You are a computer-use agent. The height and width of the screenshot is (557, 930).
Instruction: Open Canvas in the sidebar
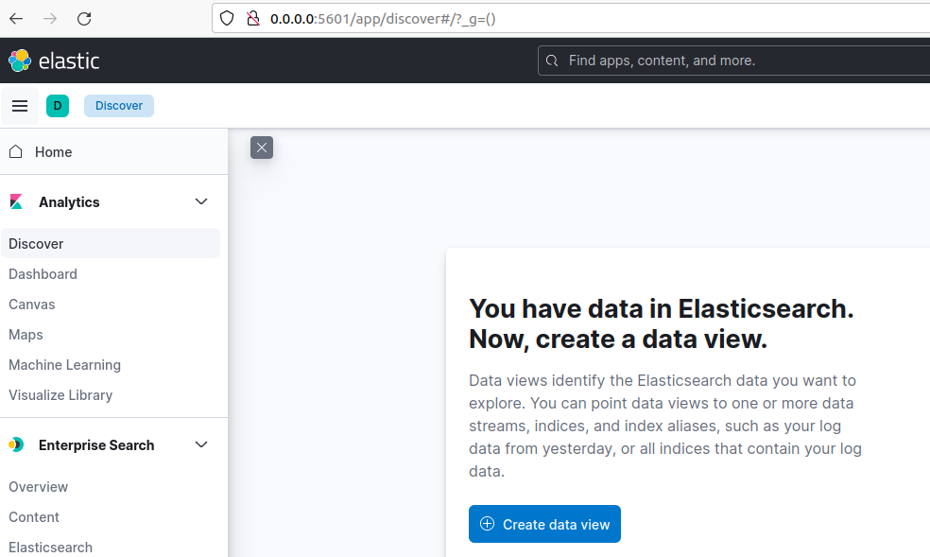(31, 305)
